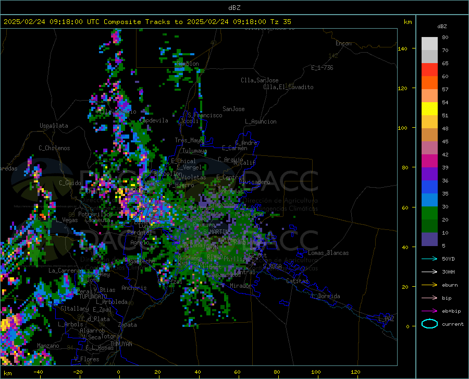Click the '140' tick on right km axis
The height and width of the screenshot is (379, 469).
pyautogui.click(x=402, y=48)
